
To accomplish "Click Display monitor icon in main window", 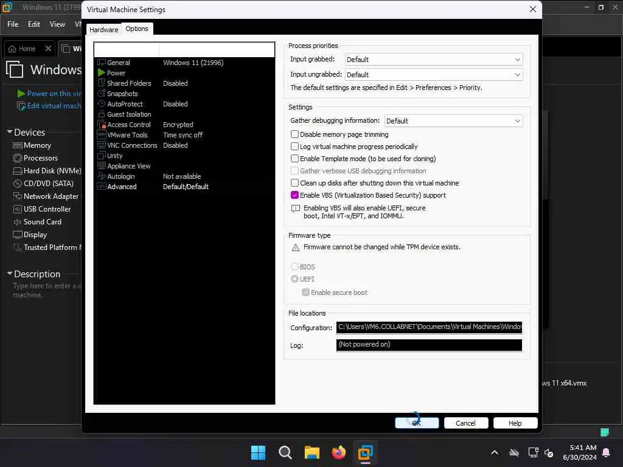I will [18, 234].
